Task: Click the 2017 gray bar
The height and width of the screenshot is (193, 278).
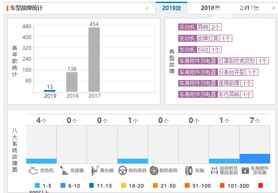Action: pos(94,60)
